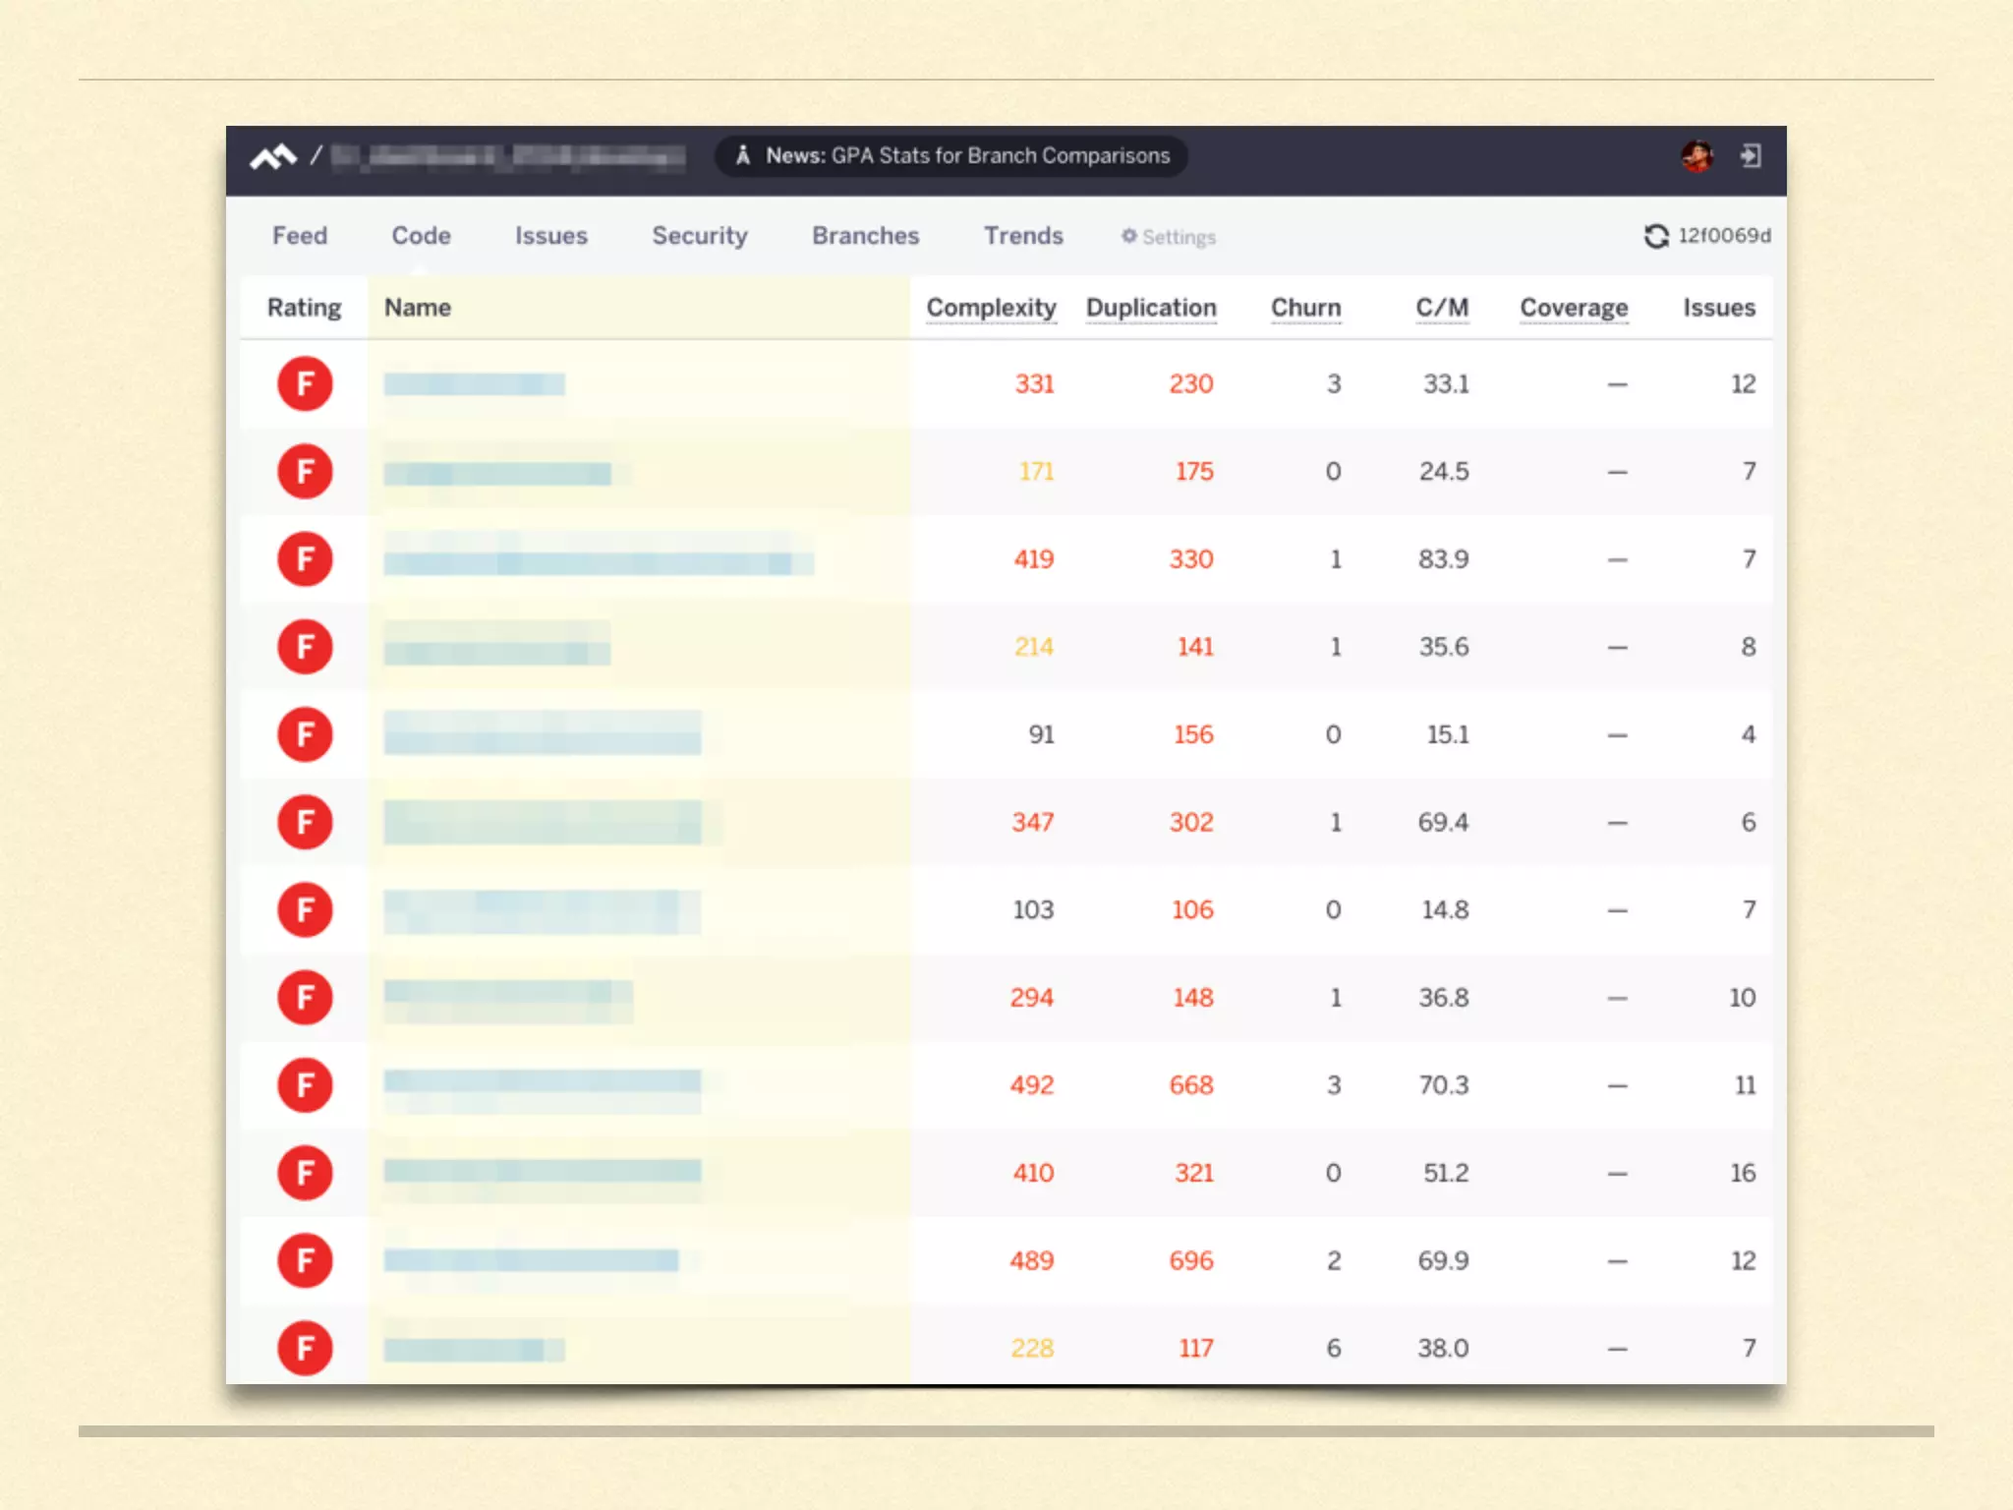Click the blurred repository name in header
This screenshot has width=2013, height=1510.
click(507, 156)
